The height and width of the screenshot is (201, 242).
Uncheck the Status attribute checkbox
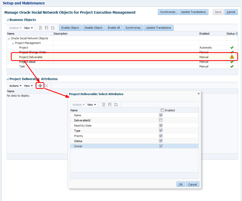coord(161,141)
